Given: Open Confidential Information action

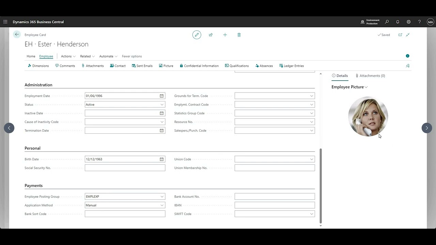Looking at the screenshot, I should (x=199, y=66).
